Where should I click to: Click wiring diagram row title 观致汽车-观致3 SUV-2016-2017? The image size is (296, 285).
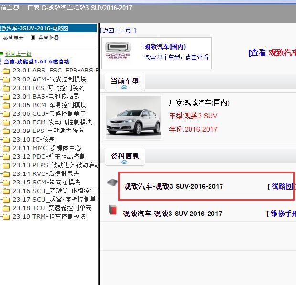pos(173,186)
